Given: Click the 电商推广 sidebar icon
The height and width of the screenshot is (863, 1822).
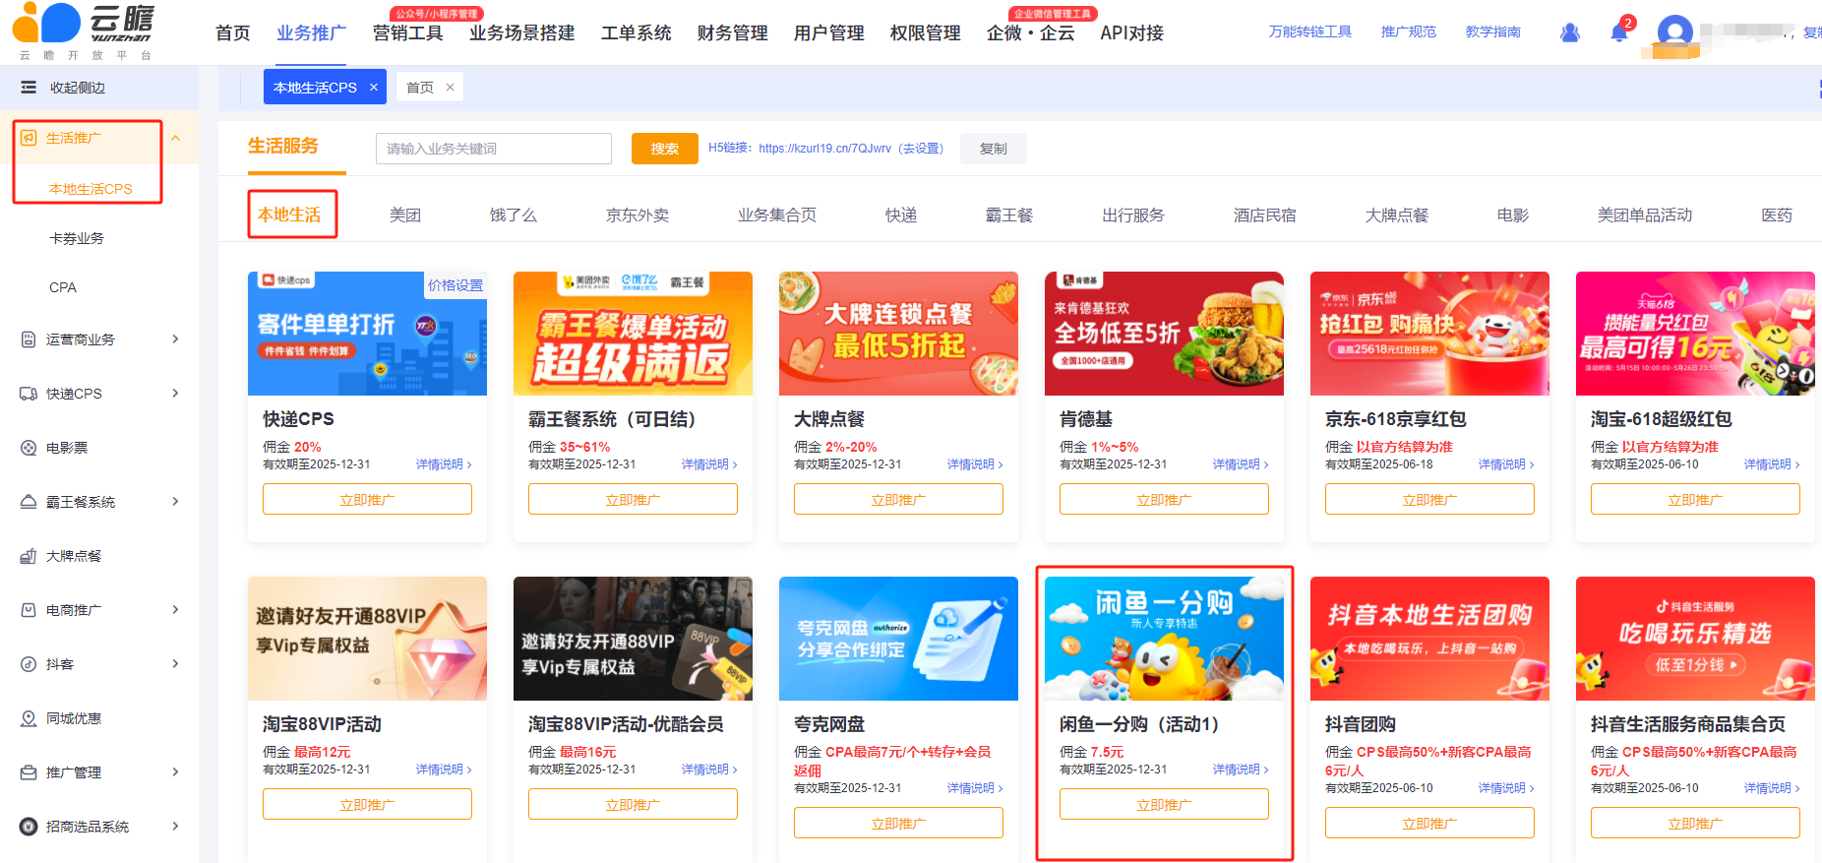Looking at the screenshot, I should tap(29, 610).
